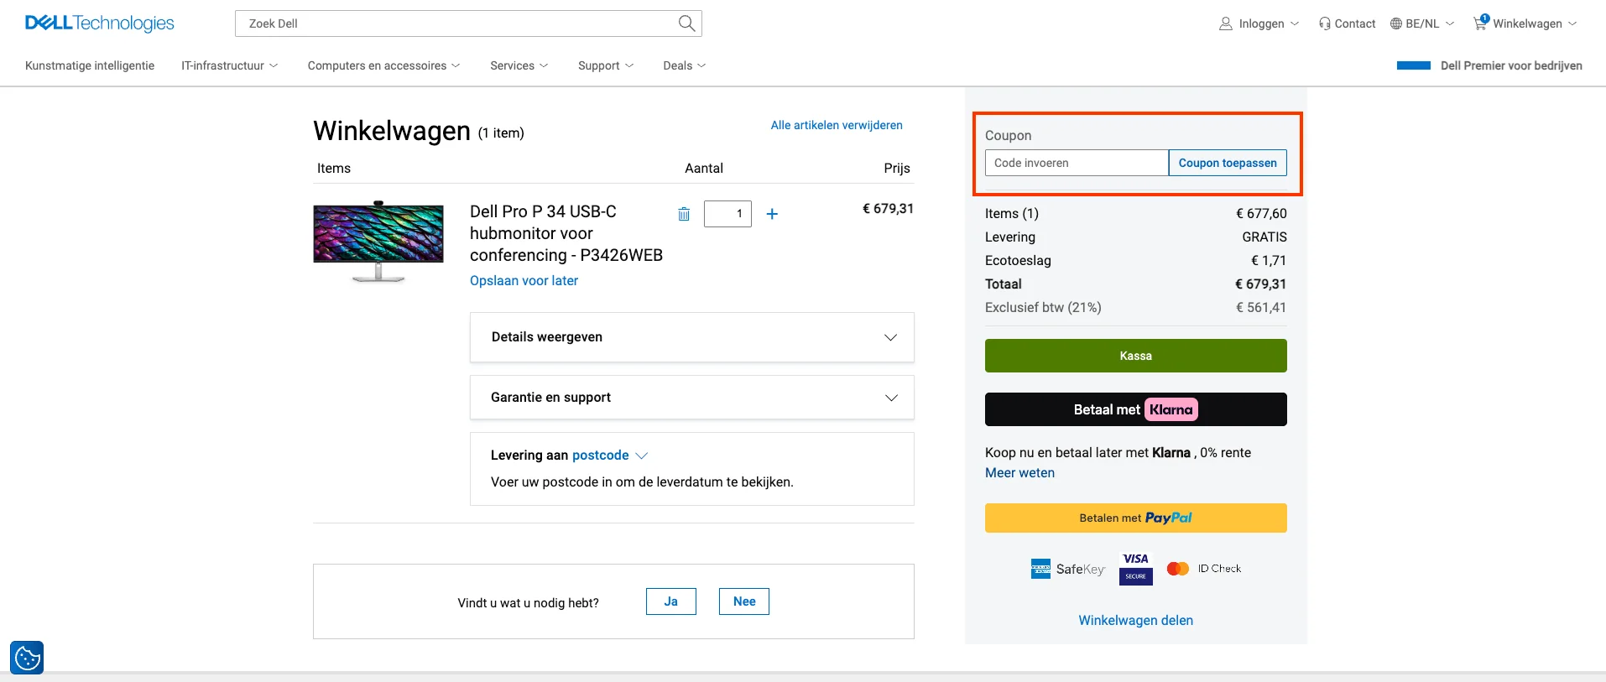
Task: Click the Mastercard ID Check logo
Action: (1204, 569)
